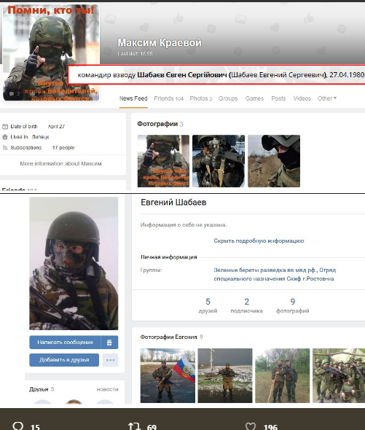Open photo of soldier with Russian flag
Screen dimensions: 365x430
coord(168,375)
